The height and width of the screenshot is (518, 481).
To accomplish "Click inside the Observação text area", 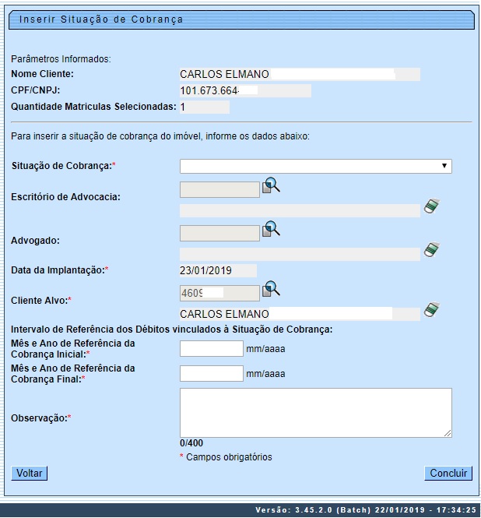I will [x=315, y=412].
